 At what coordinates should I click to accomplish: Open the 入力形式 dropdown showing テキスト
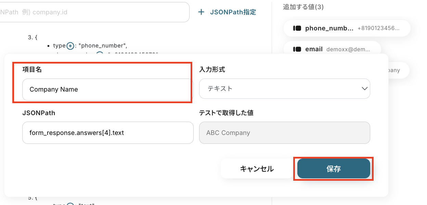point(284,89)
